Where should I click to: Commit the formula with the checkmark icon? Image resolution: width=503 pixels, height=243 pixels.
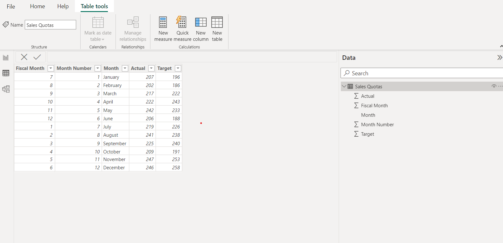pyautogui.click(x=37, y=57)
